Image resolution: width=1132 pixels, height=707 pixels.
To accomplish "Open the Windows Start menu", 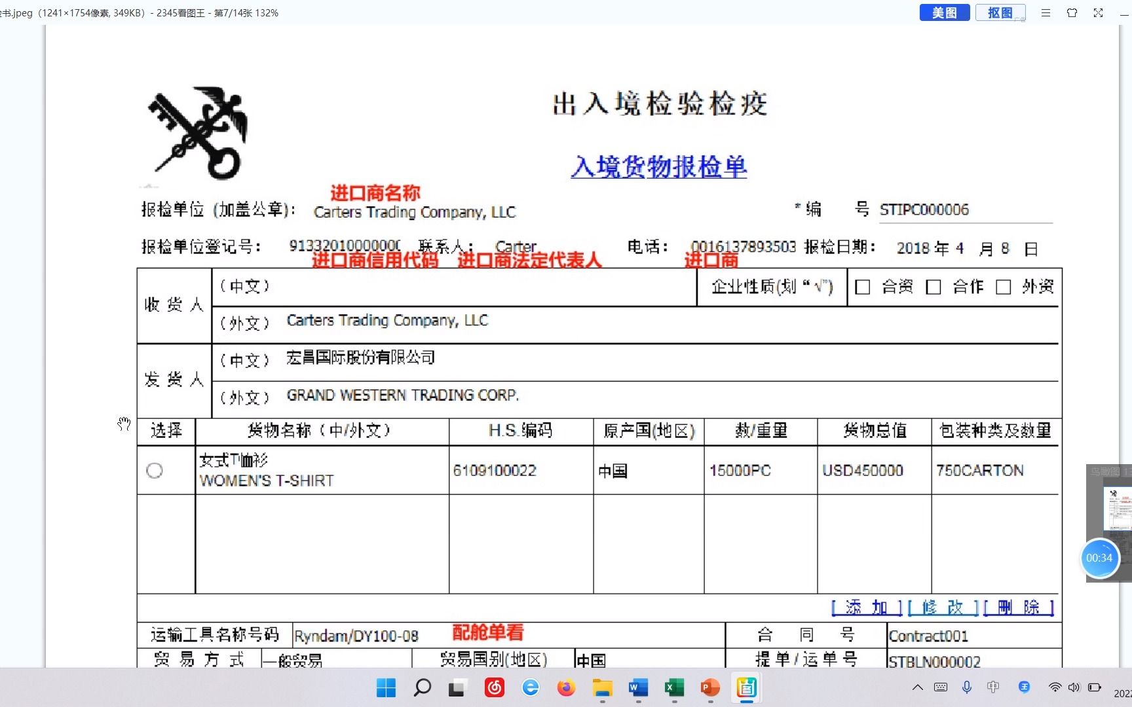I will click(x=386, y=687).
